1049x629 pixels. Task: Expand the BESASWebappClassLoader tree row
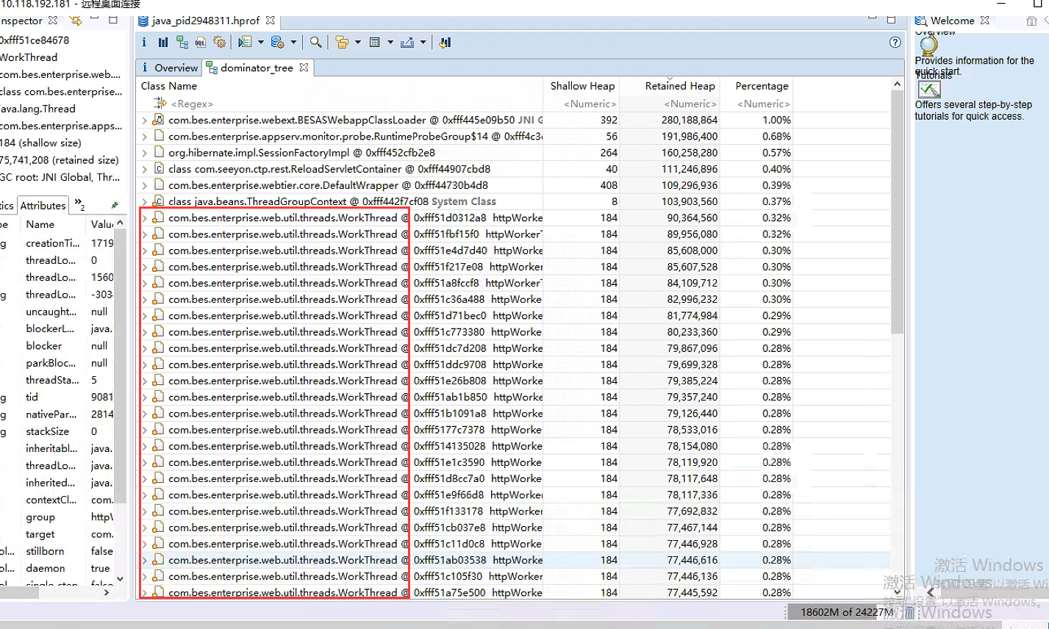click(x=144, y=120)
